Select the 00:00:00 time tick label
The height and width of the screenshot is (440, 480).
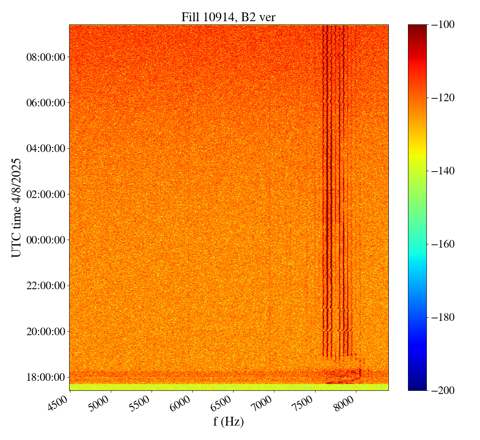coord(46,240)
